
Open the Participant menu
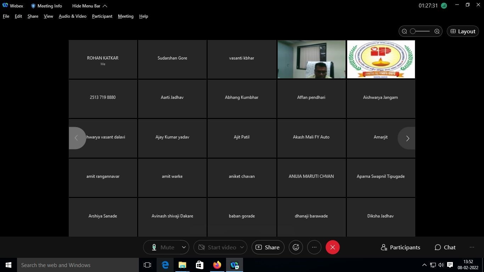point(102,16)
